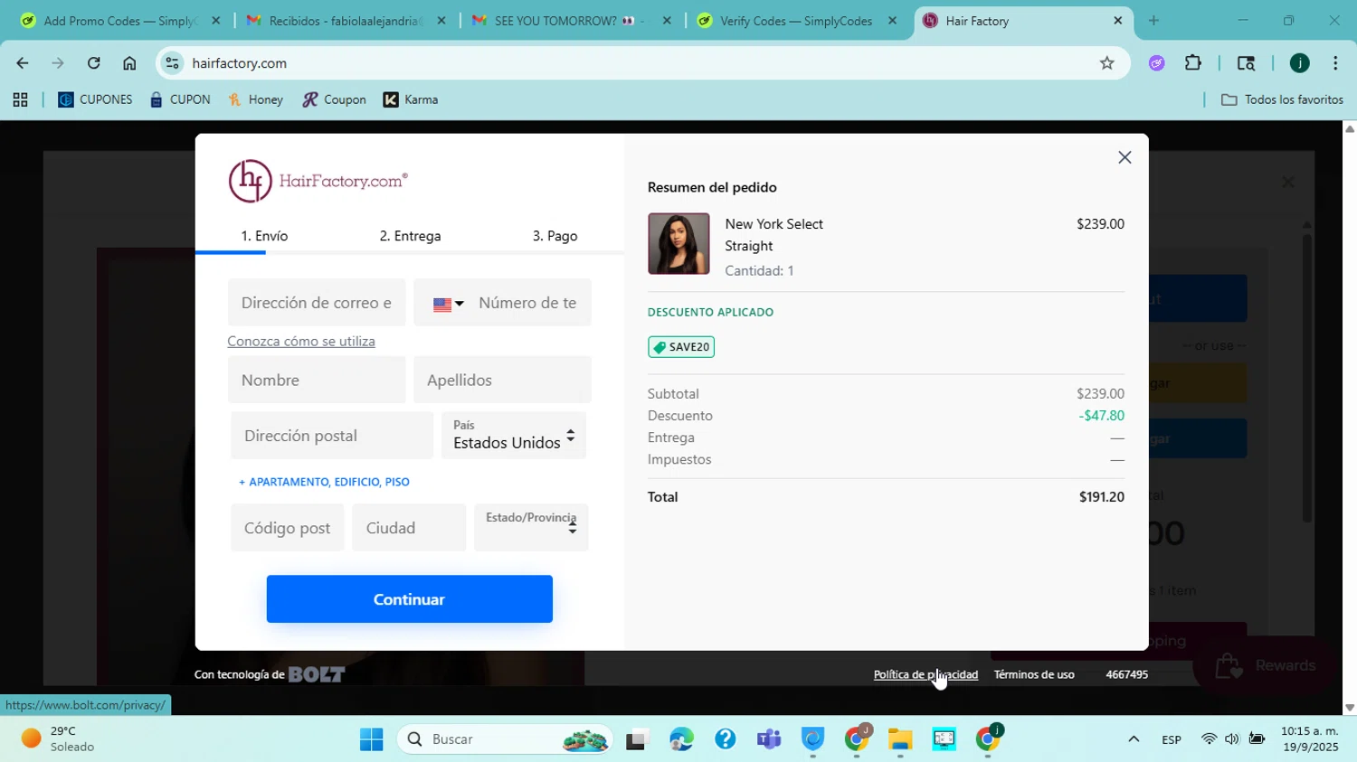The image size is (1357, 762).
Task: Open Todos los favoritos folder
Action: click(1282, 100)
